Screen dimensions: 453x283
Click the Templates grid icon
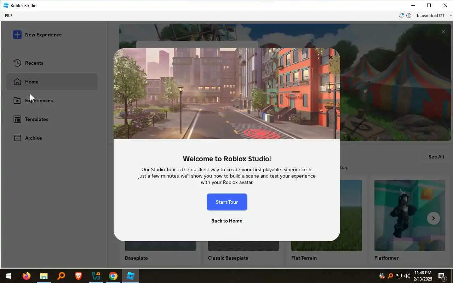point(17,119)
